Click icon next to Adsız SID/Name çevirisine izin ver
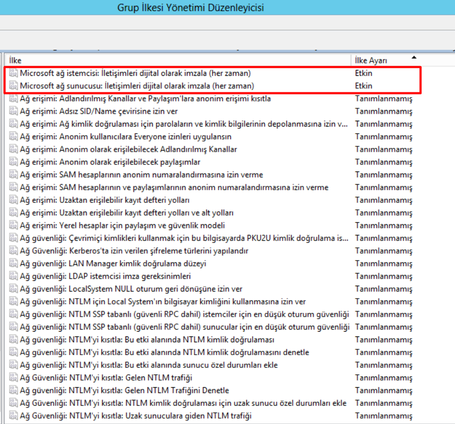 click(x=13, y=111)
